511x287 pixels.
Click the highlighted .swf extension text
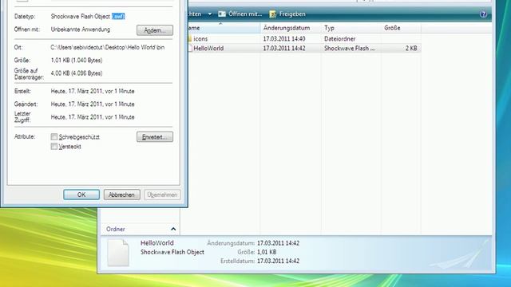(118, 16)
